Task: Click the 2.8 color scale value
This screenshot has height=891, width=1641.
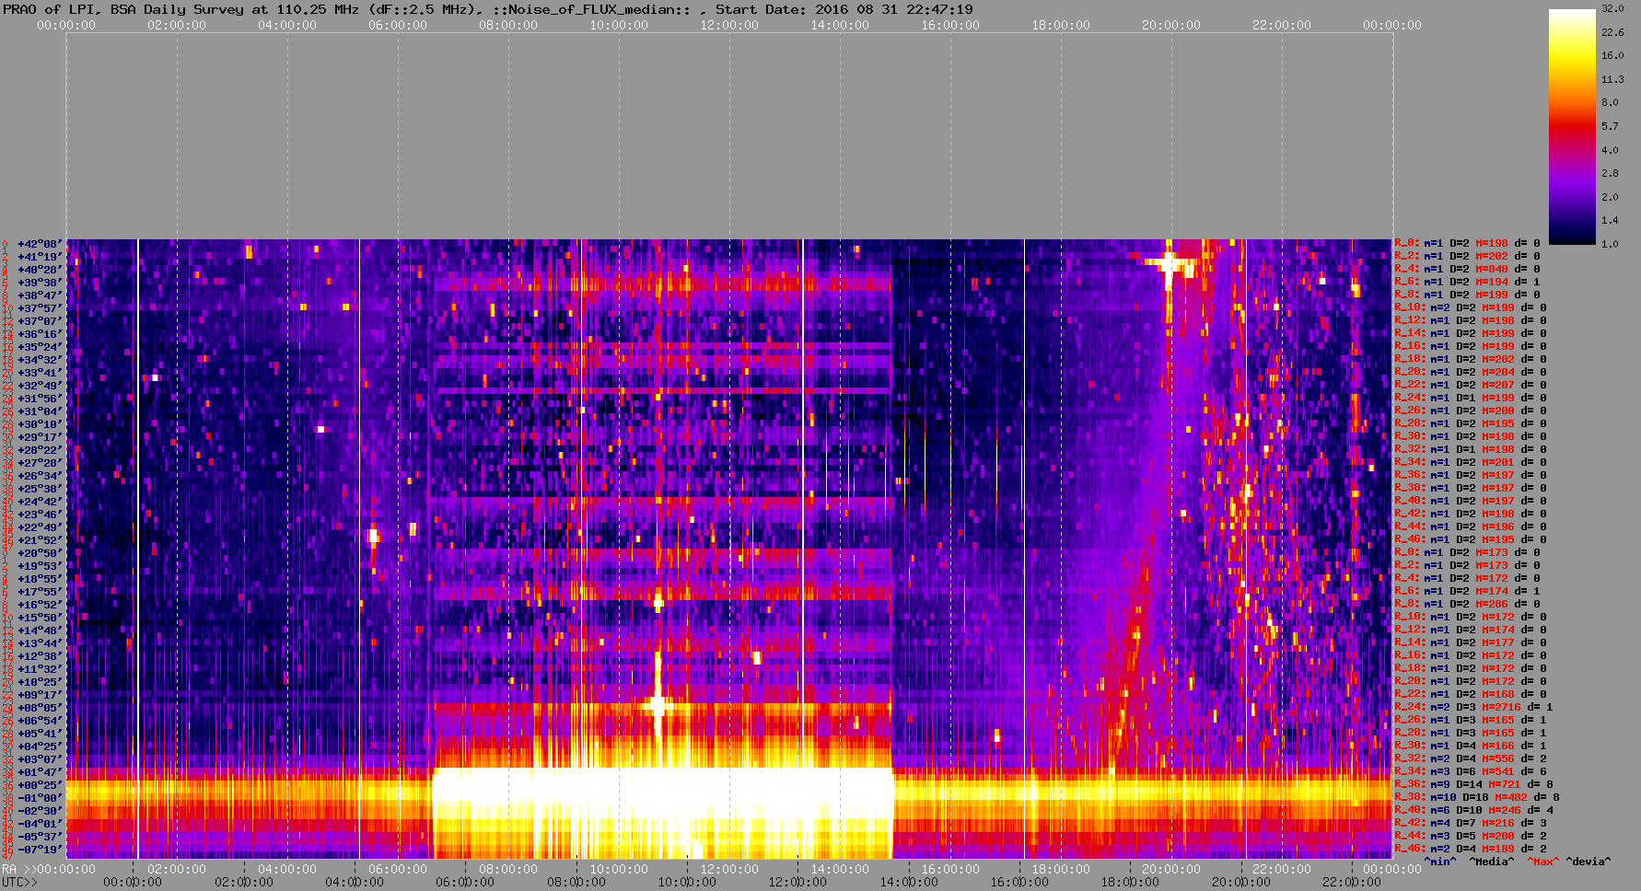Action: coord(1610,173)
